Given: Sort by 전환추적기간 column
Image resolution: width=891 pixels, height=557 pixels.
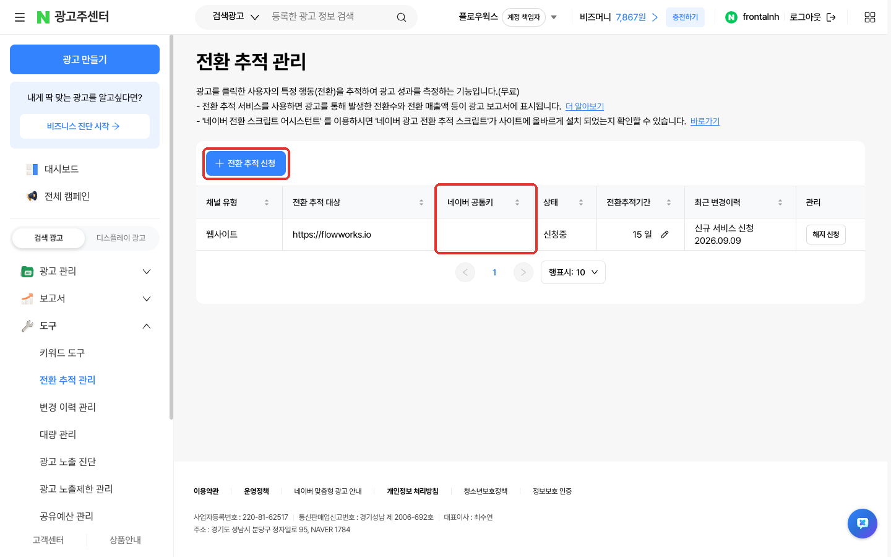Looking at the screenshot, I should pos(669,202).
